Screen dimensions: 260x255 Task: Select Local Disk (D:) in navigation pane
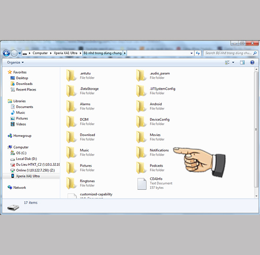(26, 159)
